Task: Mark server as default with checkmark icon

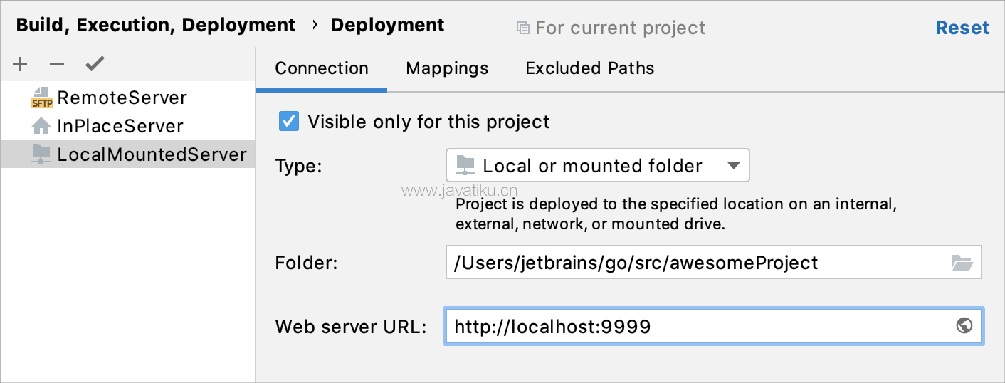Action: click(95, 65)
